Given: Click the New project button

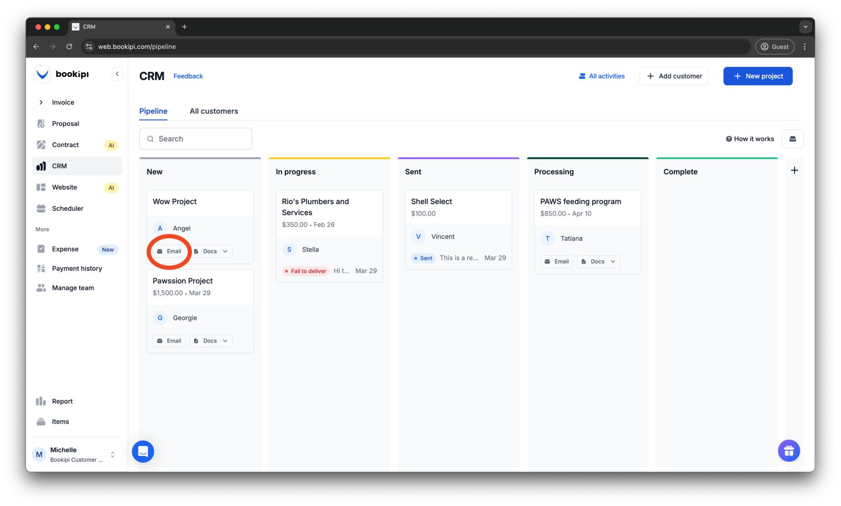Looking at the screenshot, I should coord(757,76).
